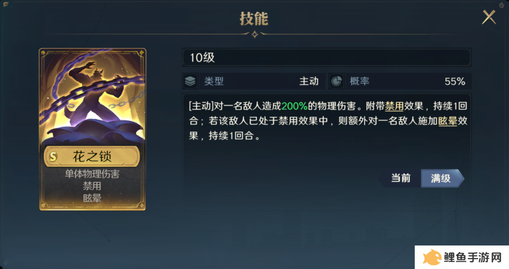Switch to 当前 level view
Screen dimensions: 509x269
click(401, 178)
